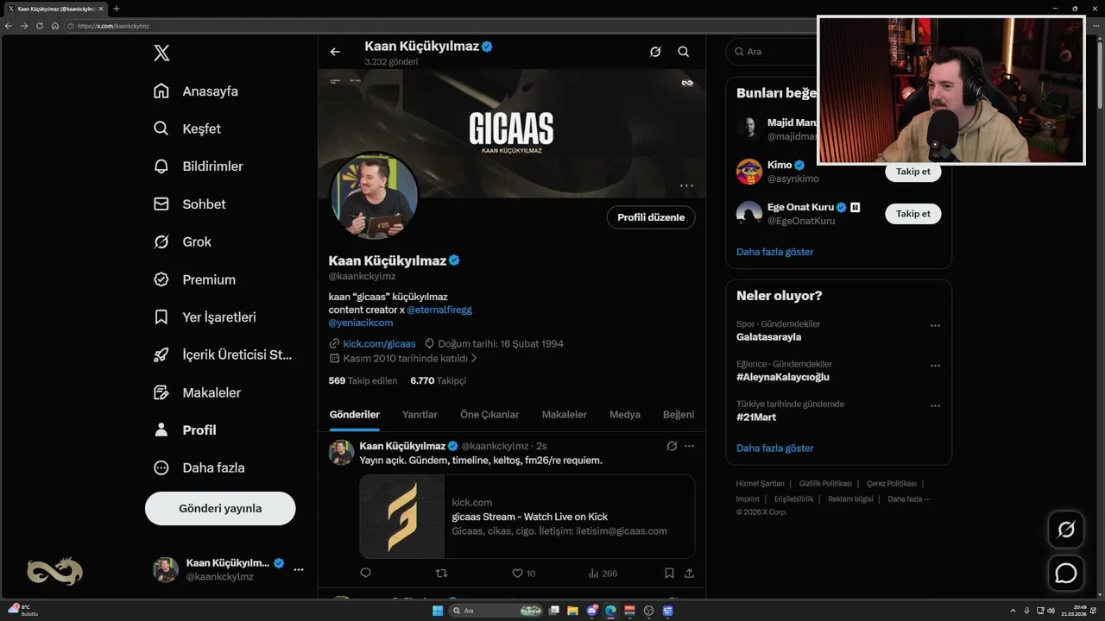Open the floating chat button

point(1066,573)
